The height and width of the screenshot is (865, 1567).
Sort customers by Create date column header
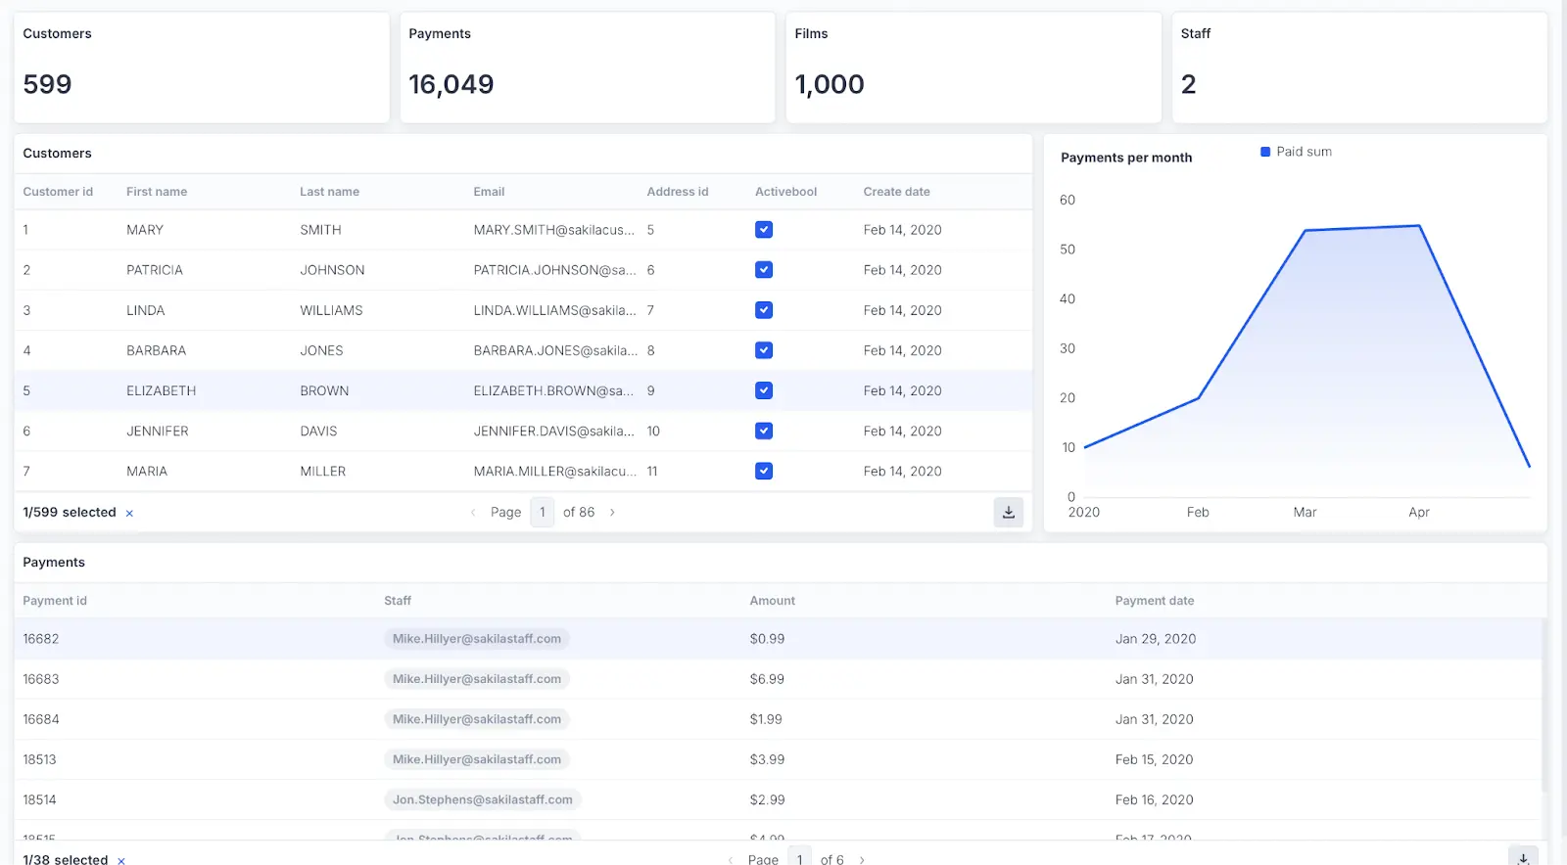[x=896, y=192]
